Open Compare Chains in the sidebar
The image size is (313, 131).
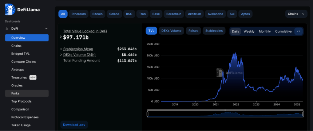tap(27, 62)
